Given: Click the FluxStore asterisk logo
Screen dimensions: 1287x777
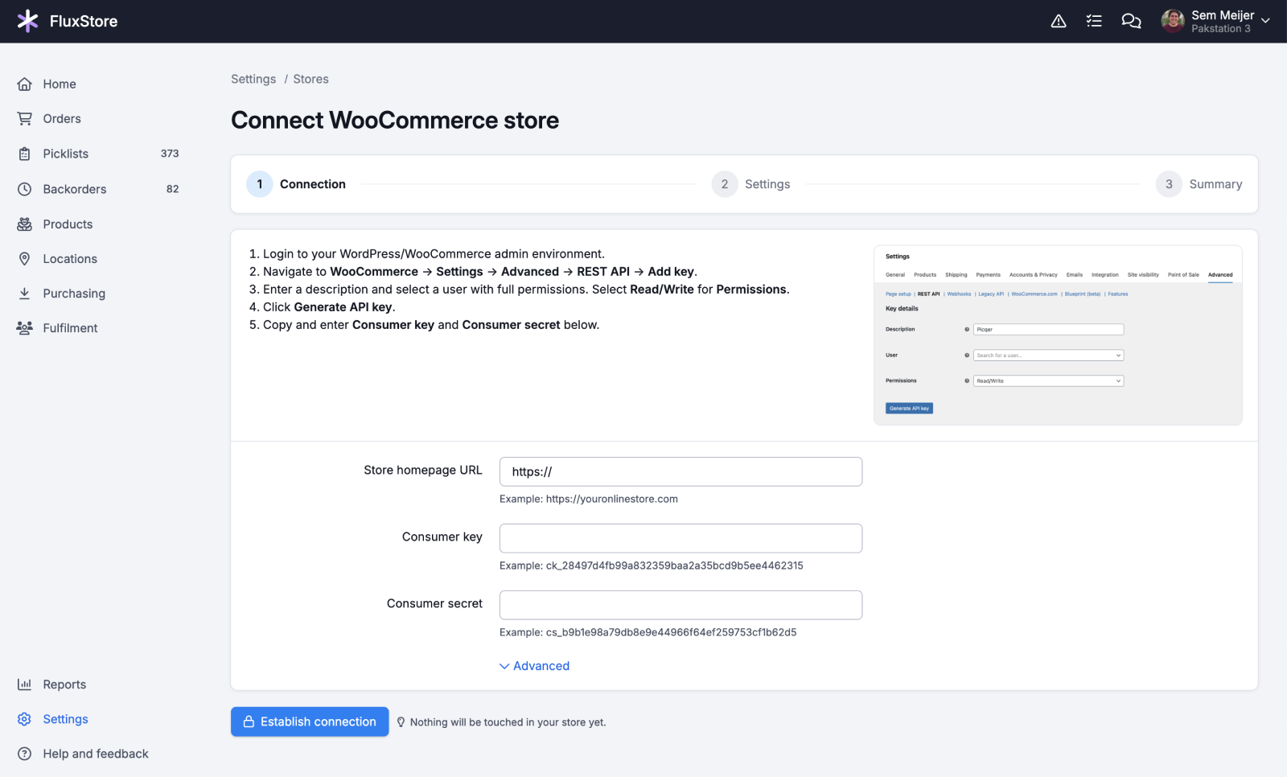Looking at the screenshot, I should click(x=27, y=21).
